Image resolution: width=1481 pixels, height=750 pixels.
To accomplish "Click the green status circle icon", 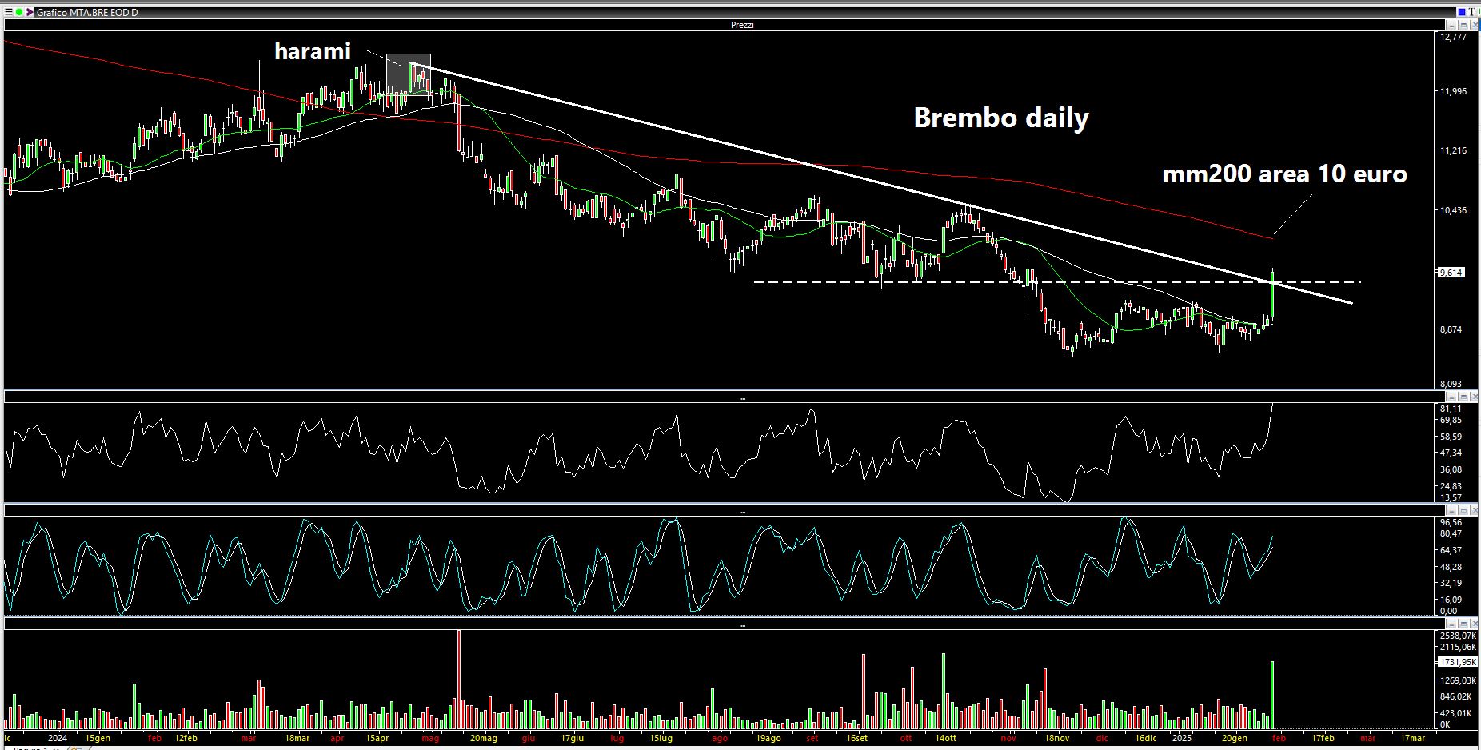I will [18, 13].
